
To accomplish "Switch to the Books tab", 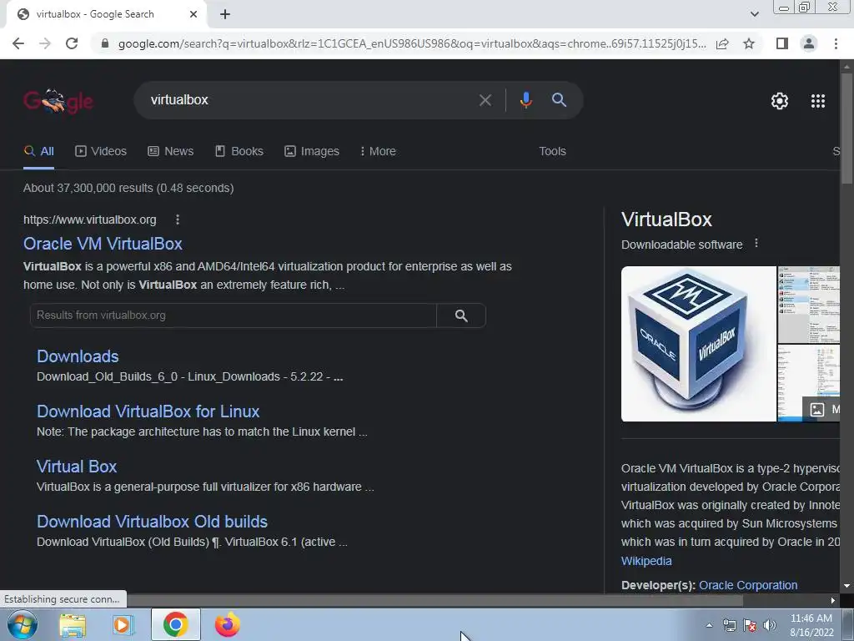I will point(239,151).
